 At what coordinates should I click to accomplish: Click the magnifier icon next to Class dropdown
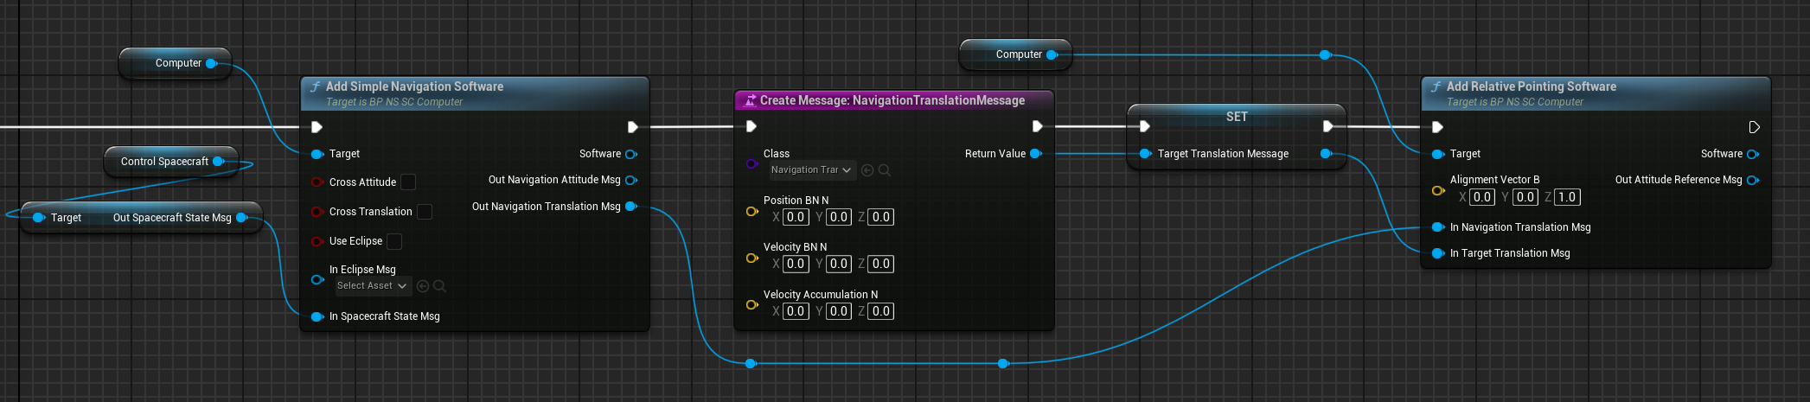coord(885,170)
